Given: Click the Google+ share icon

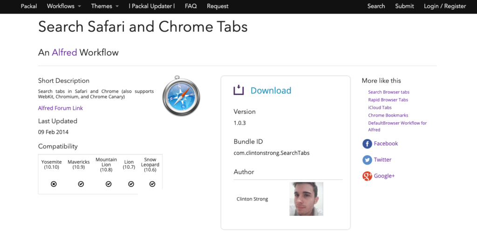Looking at the screenshot, I should (367, 176).
